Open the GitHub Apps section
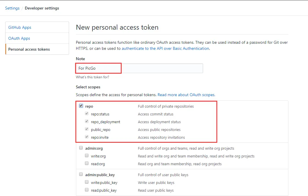This screenshot has width=308, height=196. click(x=20, y=27)
